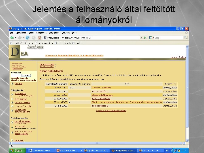Open the Súgó menu

(75, 33)
